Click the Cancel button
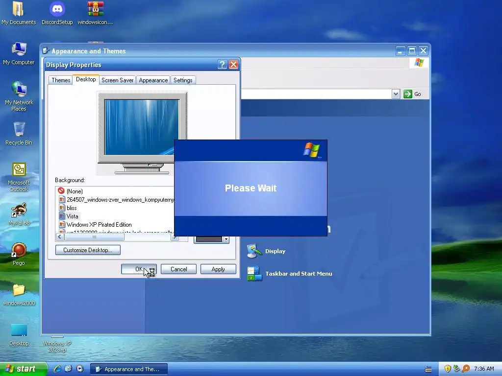The image size is (502, 376). (x=178, y=269)
